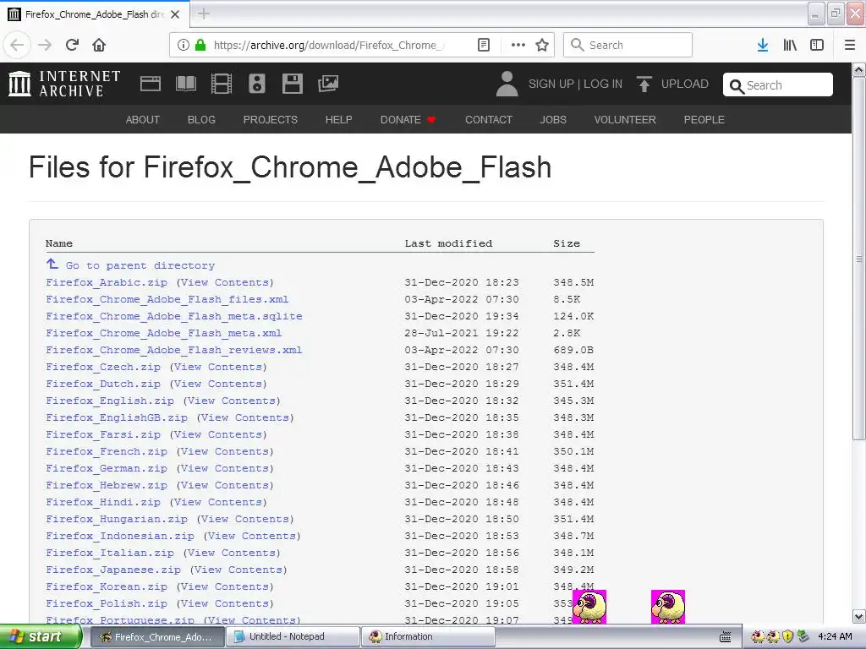The image size is (866, 649).
Task: Click the Firefox back arrow button
Action: point(17,45)
